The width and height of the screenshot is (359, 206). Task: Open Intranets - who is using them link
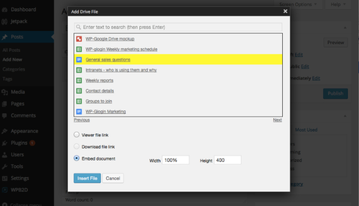[121, 70]
